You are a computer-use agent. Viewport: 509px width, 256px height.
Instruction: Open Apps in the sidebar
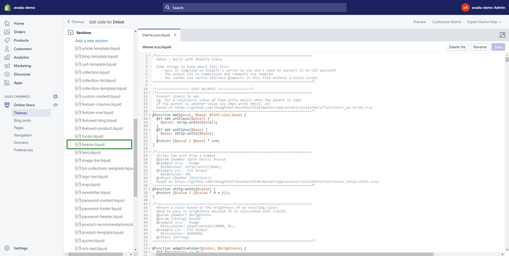[x=18, y=83]
